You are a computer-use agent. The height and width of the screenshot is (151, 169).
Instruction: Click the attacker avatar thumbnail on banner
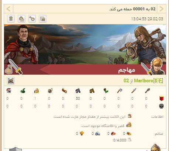point(158,66)
